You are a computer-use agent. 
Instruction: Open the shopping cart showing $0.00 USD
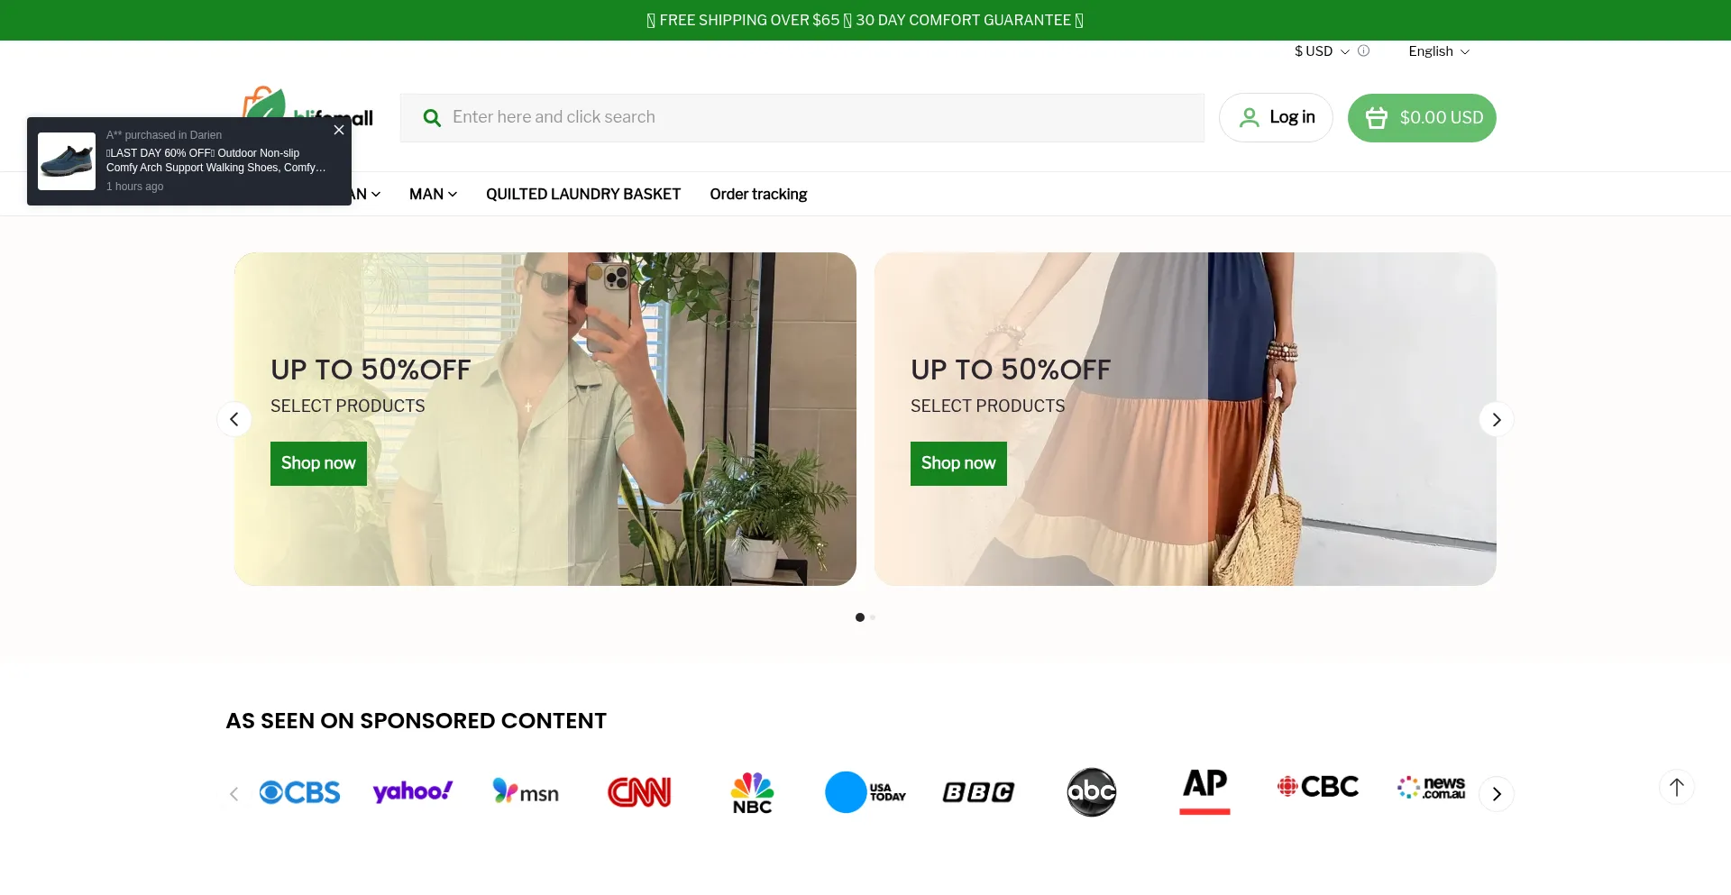pyautogui.click(x=1421, y=117)
